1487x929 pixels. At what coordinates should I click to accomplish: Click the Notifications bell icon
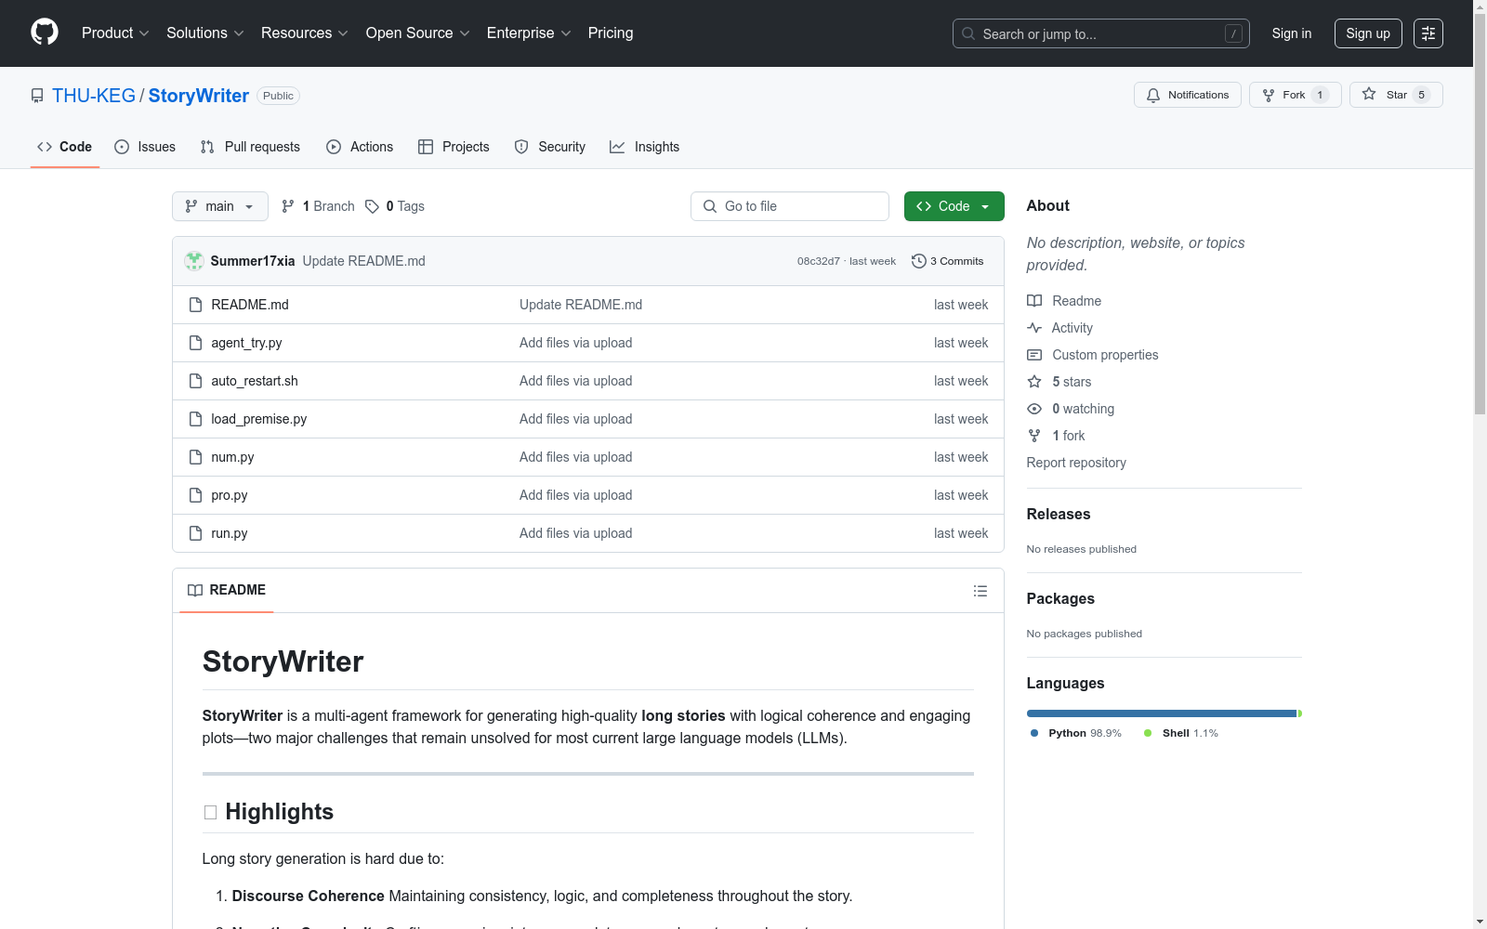coord(1153,95)
